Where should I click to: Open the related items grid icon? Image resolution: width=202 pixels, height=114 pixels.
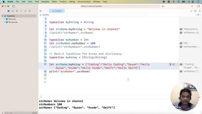pos(40,11)
